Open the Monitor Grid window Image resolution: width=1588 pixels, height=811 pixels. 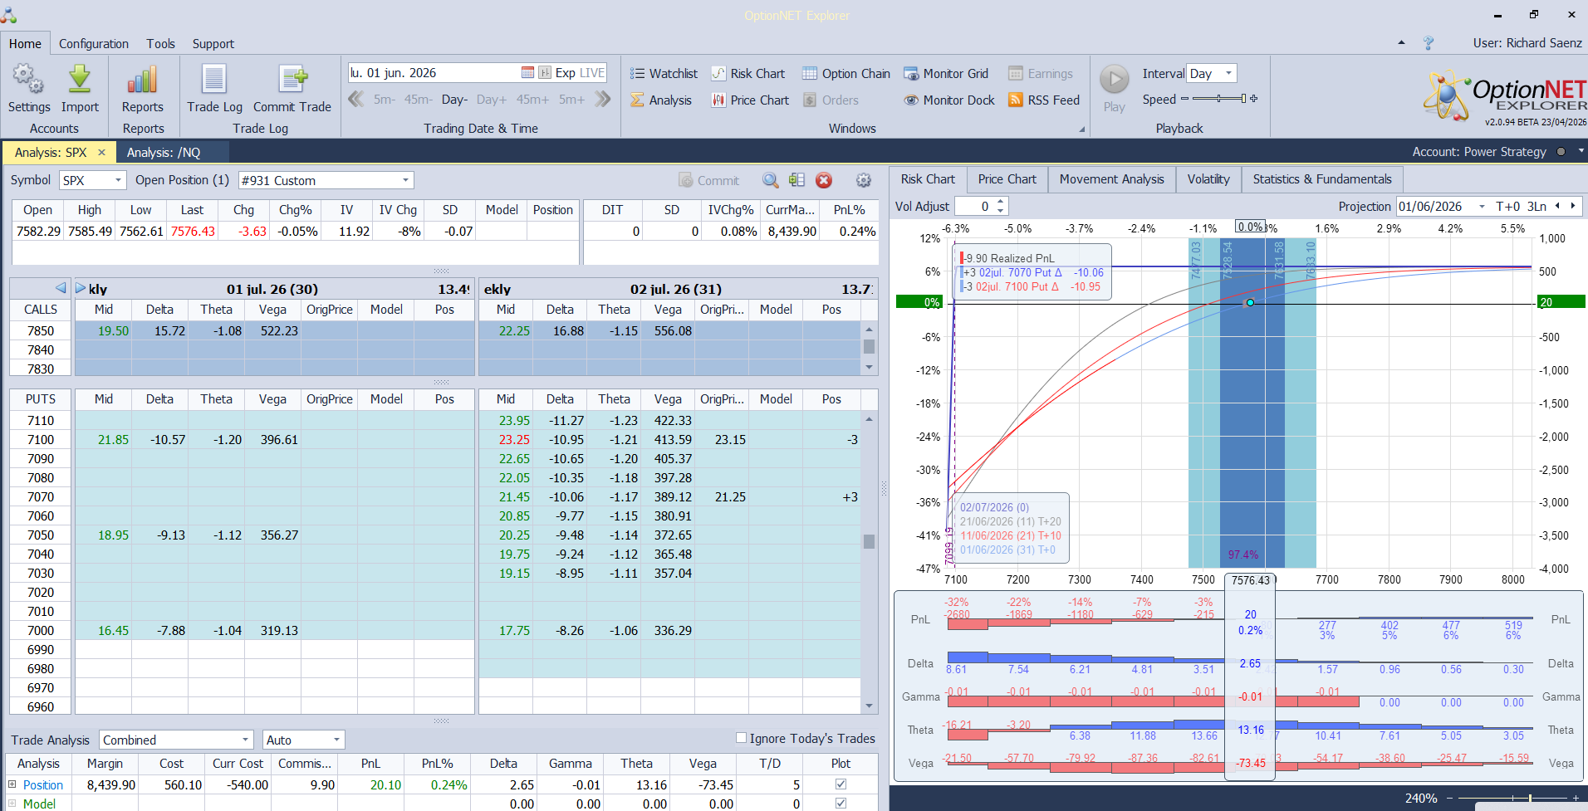946,74
